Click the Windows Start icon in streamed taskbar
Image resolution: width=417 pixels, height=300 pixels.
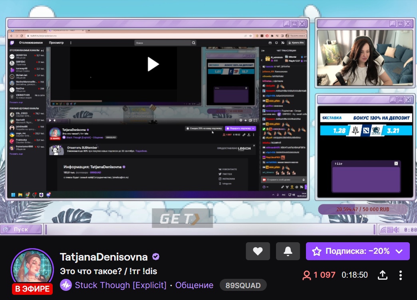pyautogui.click(x=13, y=195)
